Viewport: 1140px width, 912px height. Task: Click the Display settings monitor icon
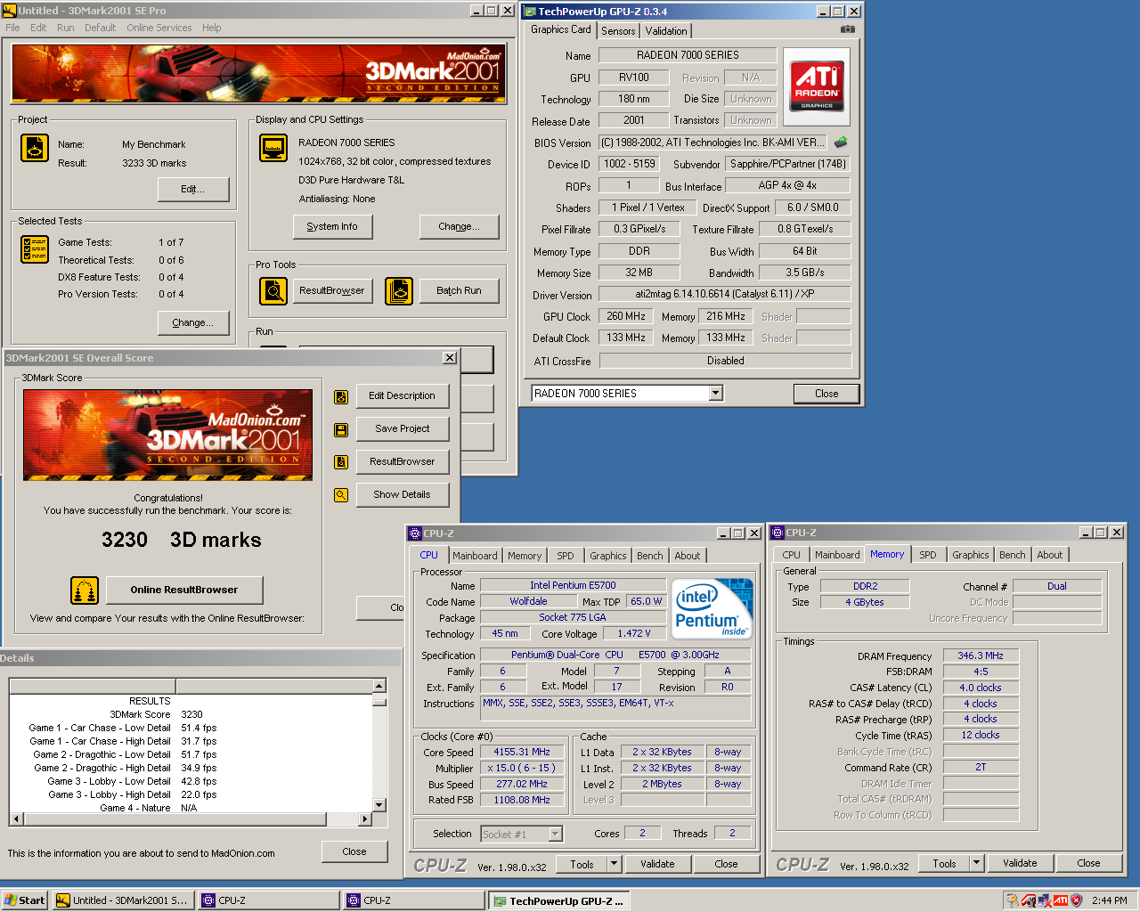[x=273, y=148]
